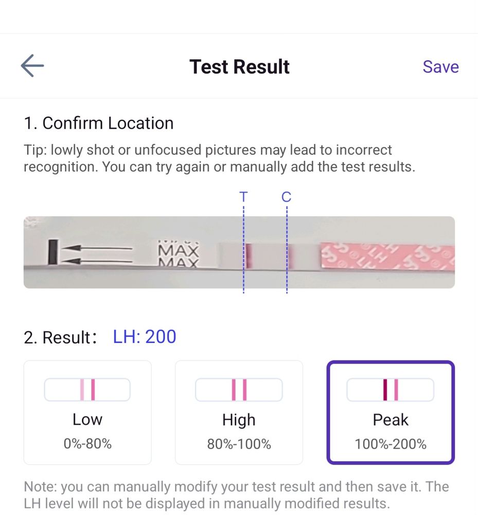Select the Low result option

87,412
